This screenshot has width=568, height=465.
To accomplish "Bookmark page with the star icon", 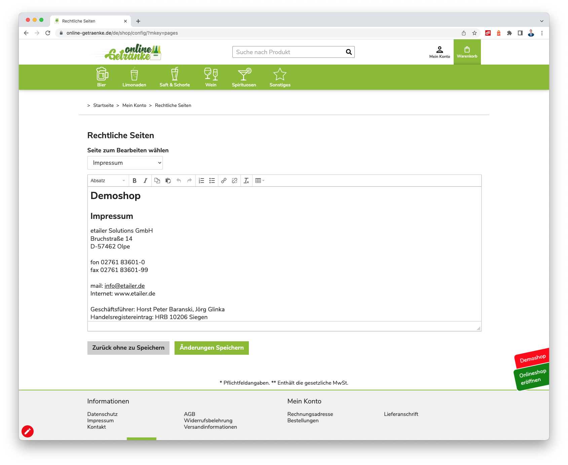I will pyautogui.click(x=474, y=33).
